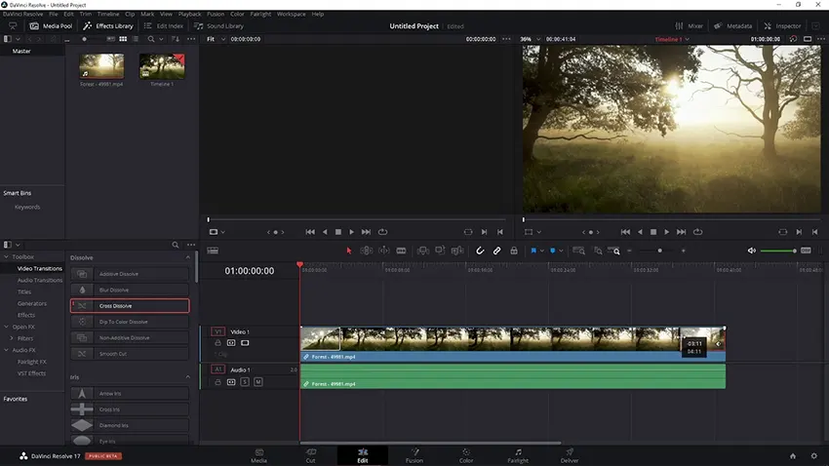Viewport: 829px width, 466px height.
Task: Open the Fusion menu
Action: pyautogui.click(x=216, y=15)
